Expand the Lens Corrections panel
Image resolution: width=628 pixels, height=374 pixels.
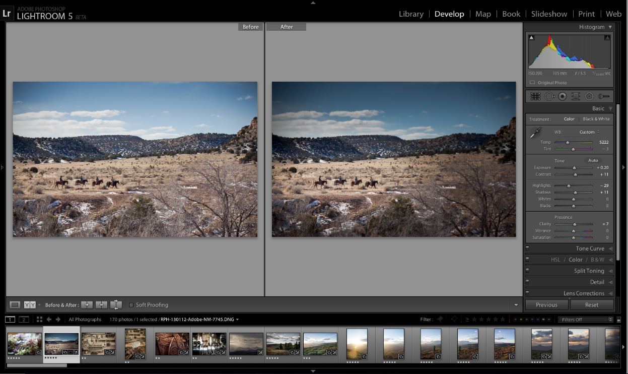[x=610, y=293]
